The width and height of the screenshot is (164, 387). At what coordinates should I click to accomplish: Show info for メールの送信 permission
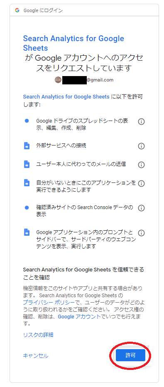click(x=141, y=165)
